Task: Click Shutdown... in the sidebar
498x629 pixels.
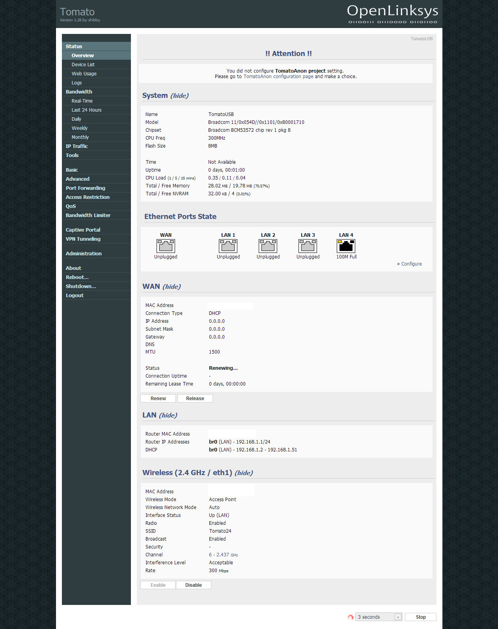Action: pyautogui.click(x=96, y=286)
